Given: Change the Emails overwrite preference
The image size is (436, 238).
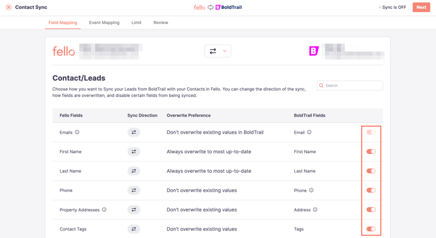Looking at the screenshot, I should [215, 132].
